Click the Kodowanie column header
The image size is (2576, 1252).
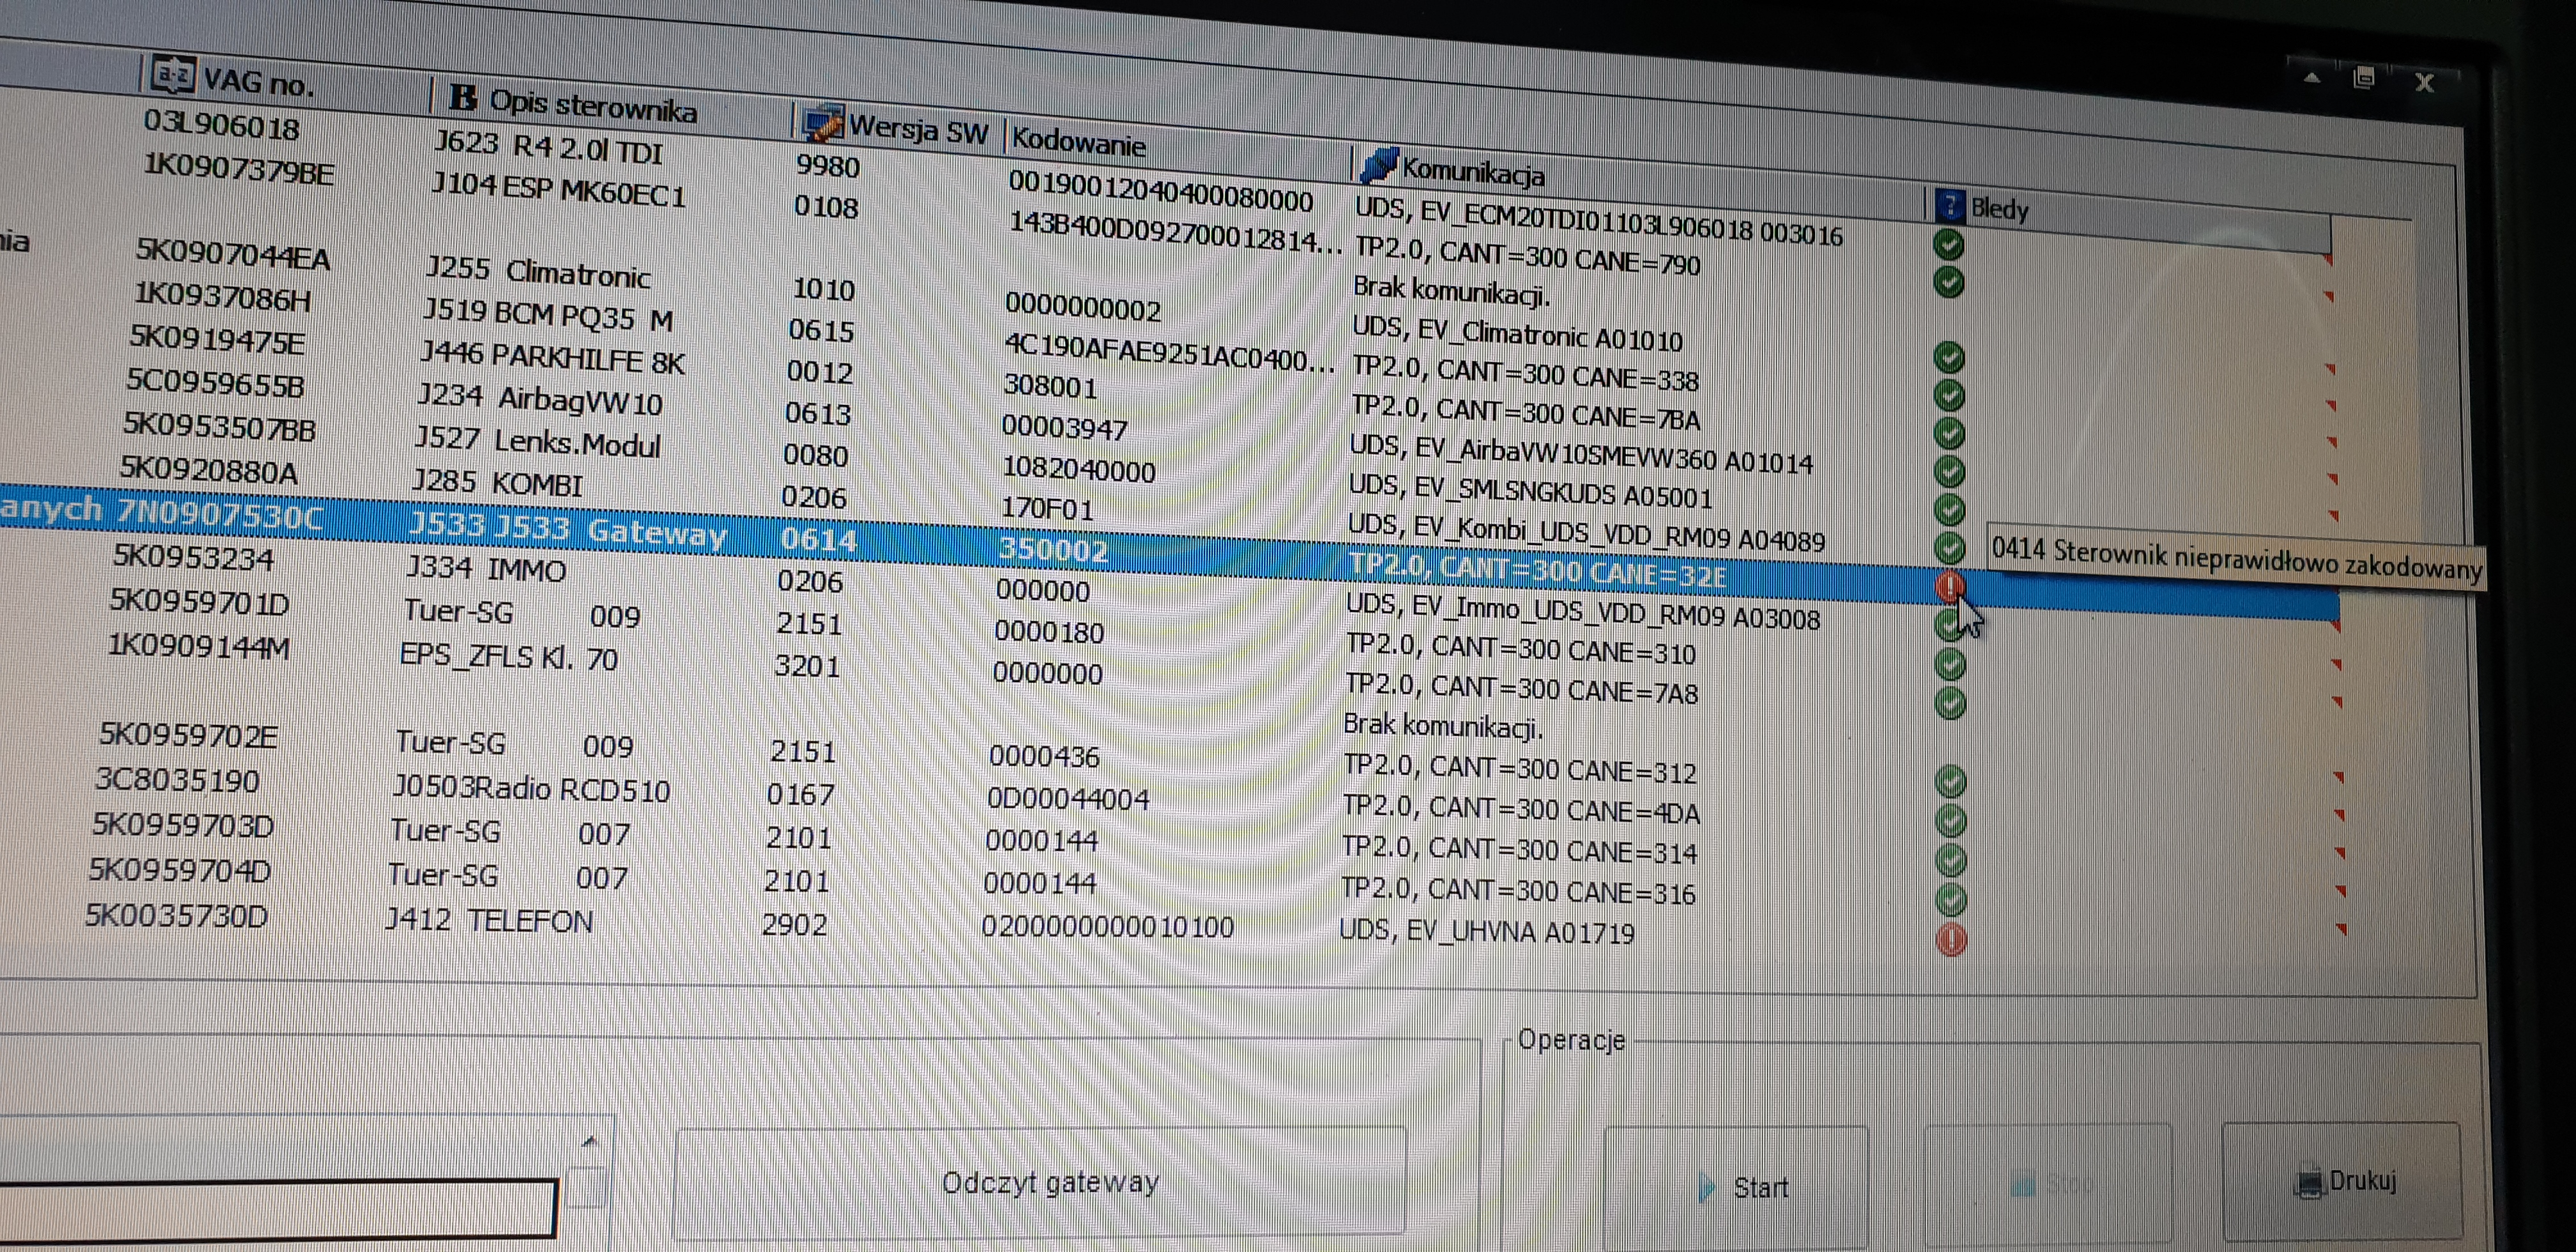(1078, 142)
